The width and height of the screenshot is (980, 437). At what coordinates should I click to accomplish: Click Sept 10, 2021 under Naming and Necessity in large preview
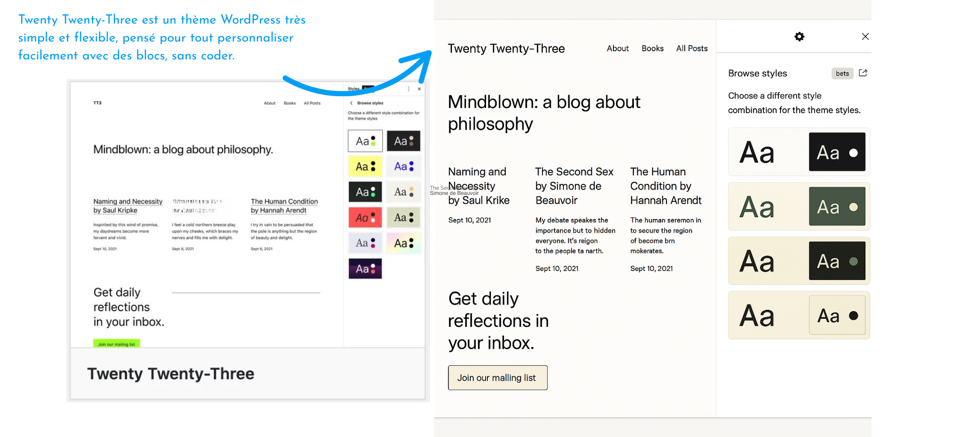(x=469, y=220)
